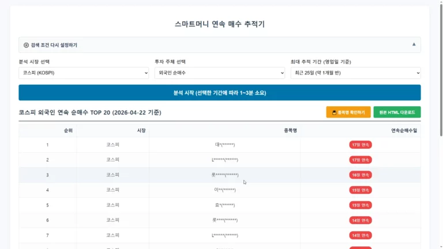Click rank number 5 cell
Image resolution: width=443 pixels, height=249 pixels.
point(47,205)
